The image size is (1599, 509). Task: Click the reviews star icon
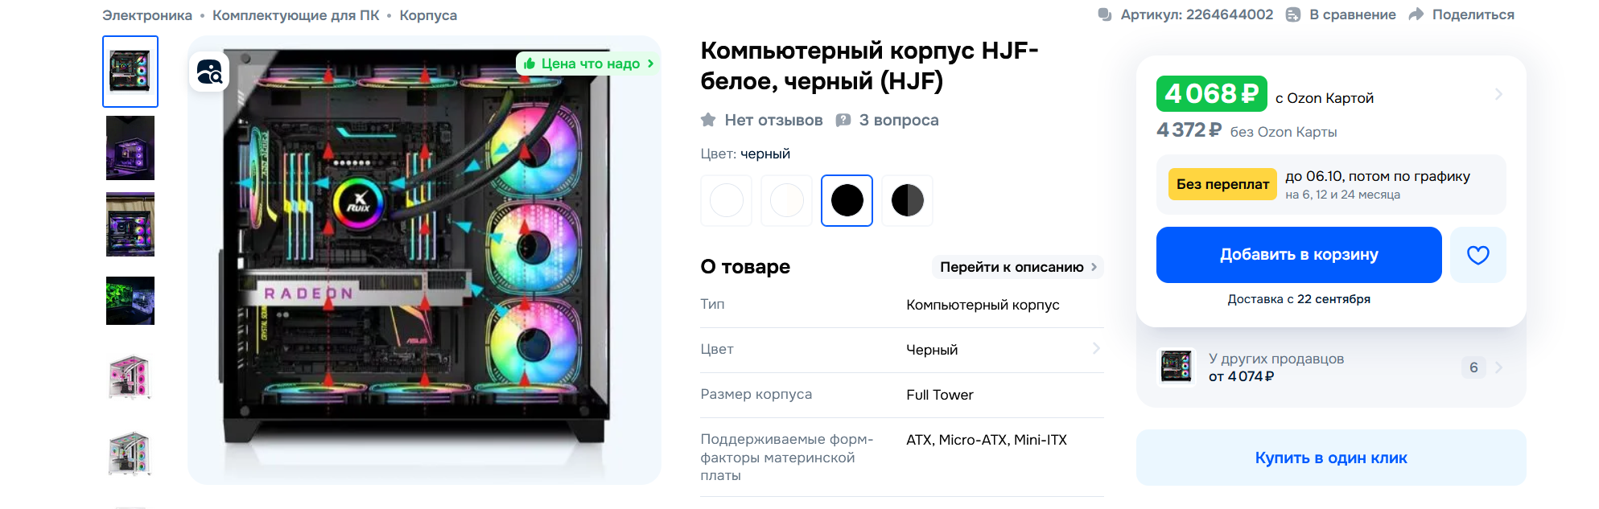coord(708,120)
